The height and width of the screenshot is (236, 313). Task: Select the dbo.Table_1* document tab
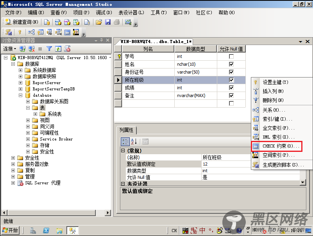point(156,41)
